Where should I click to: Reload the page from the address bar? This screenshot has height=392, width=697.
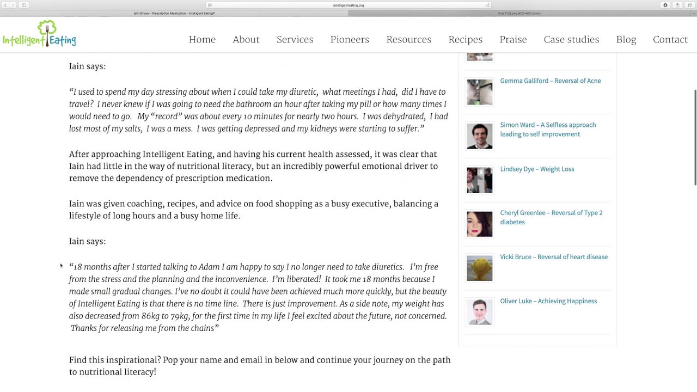(488, 5)
